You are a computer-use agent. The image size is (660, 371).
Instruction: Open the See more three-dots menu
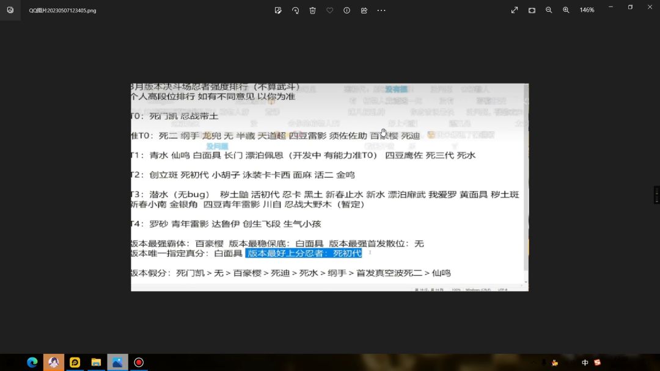tap(381, 10)
